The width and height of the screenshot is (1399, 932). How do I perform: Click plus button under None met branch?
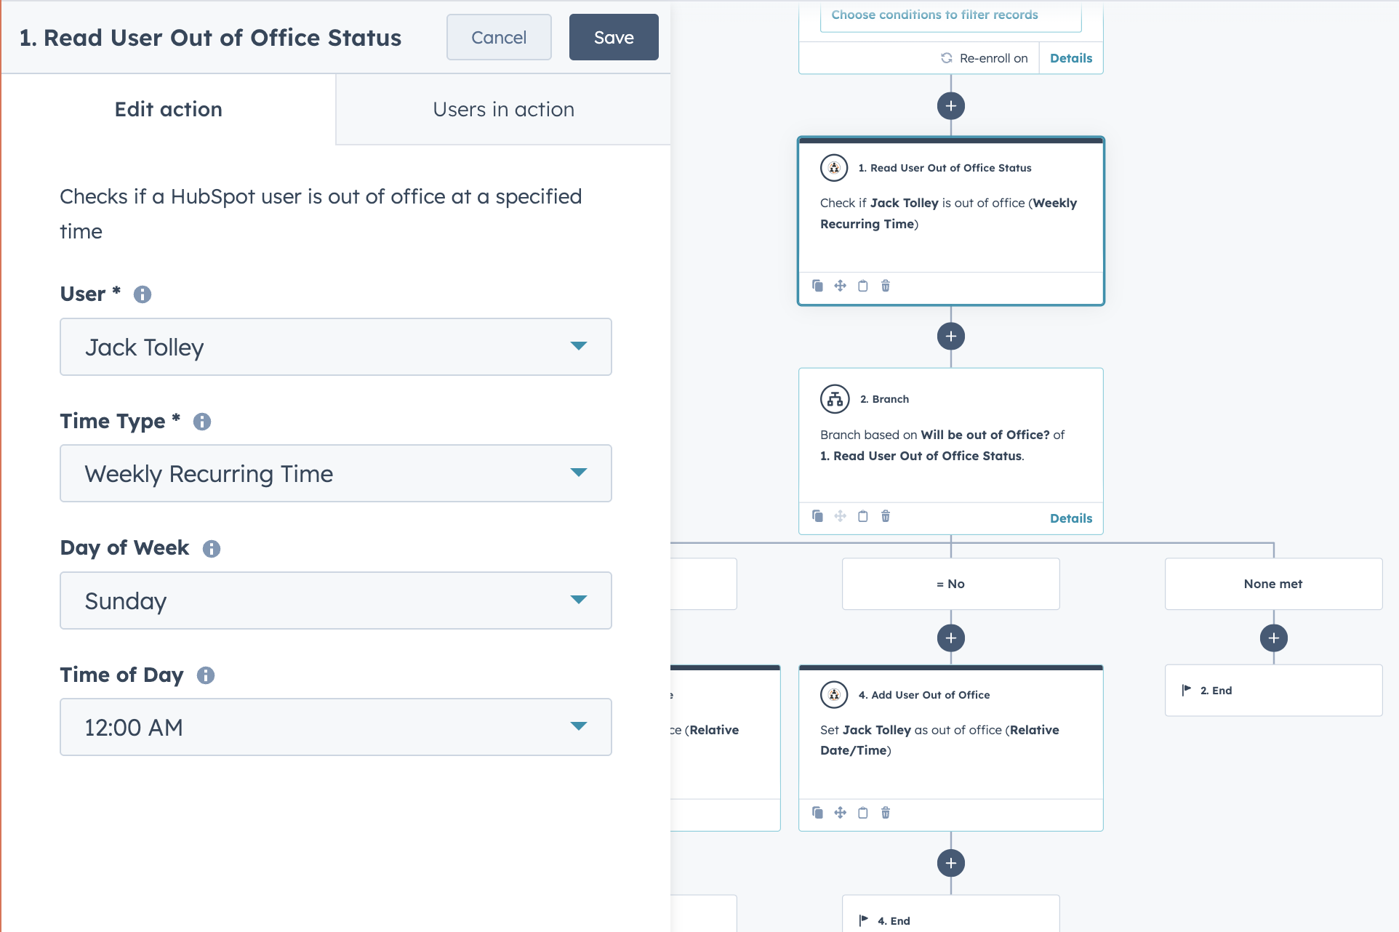click(x=1273, y=638)
